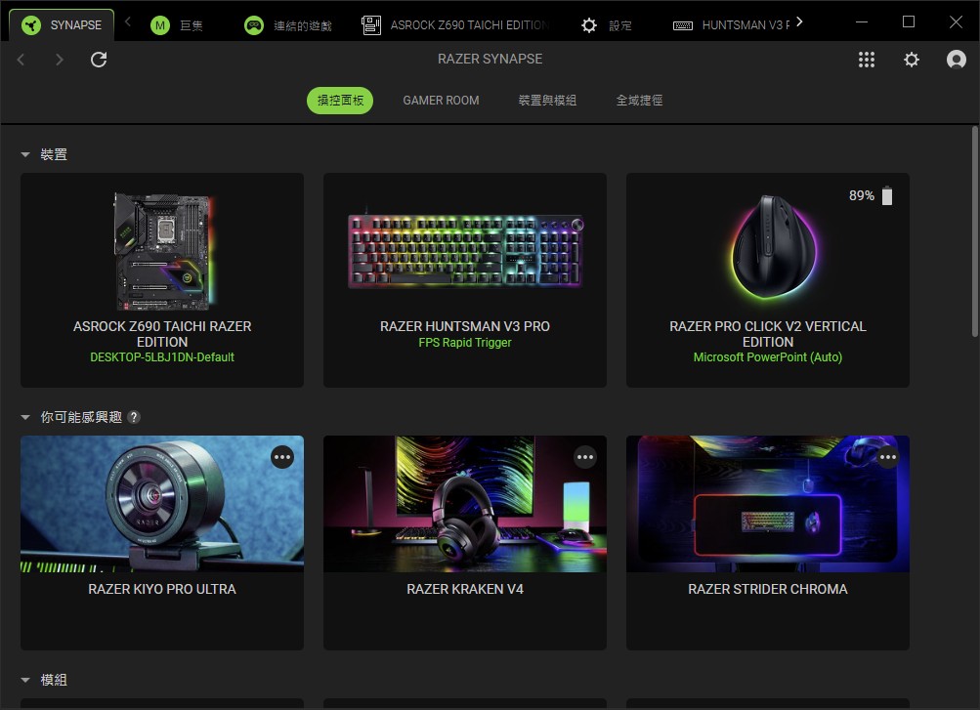Maximize the Razer Synapse window
Viewport: 980px width, 710px height.
tap(909, 21)
